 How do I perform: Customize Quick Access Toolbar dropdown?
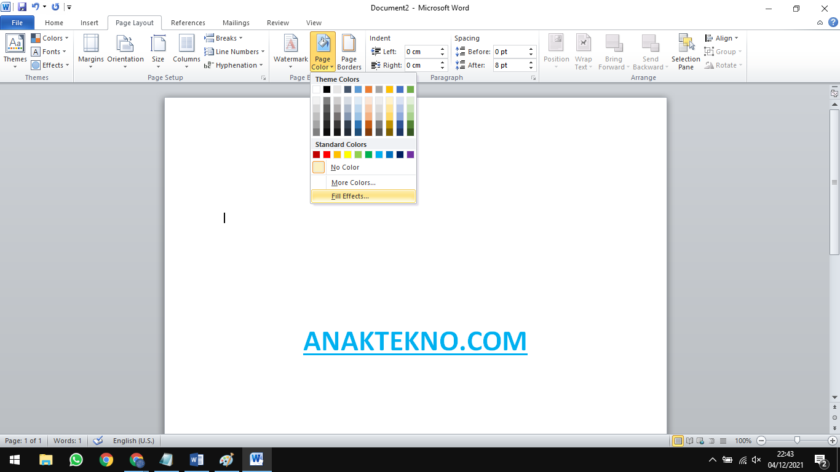[x=68, y=7]
